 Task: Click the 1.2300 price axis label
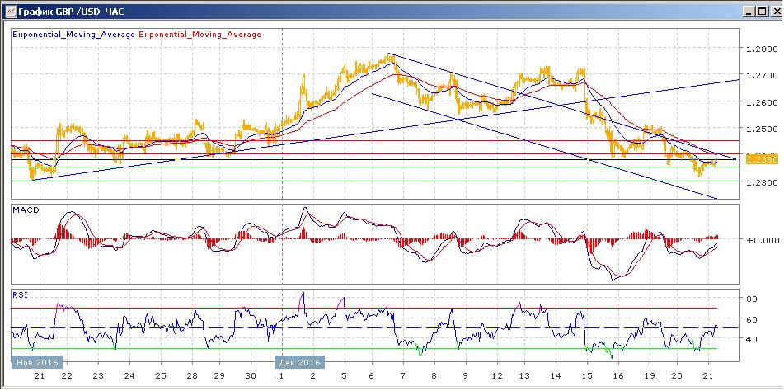coord(759,182)
